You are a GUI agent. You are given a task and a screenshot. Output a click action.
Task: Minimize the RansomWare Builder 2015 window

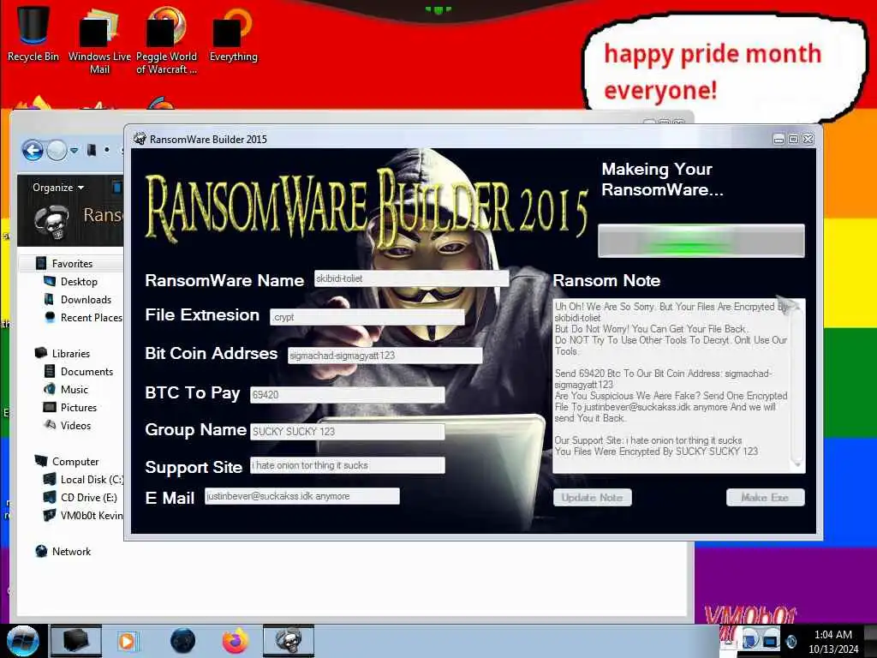pos(779,140)
